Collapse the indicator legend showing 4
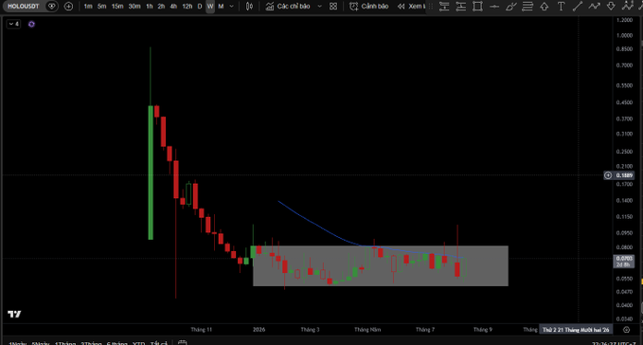The image size is (643, 345). [x=13, y=24]
